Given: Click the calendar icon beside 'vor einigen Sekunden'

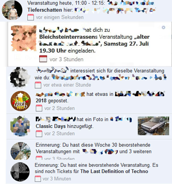Looking at the screenshot, I should pyautogui.click(x=31, y=17).
